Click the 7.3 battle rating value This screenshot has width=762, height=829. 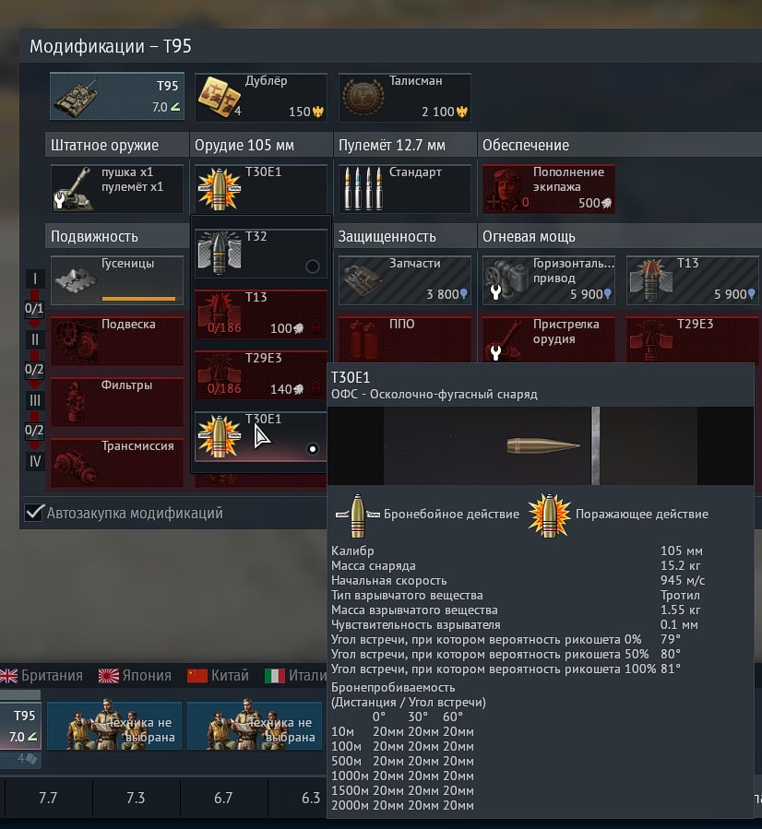coord(136,798)
